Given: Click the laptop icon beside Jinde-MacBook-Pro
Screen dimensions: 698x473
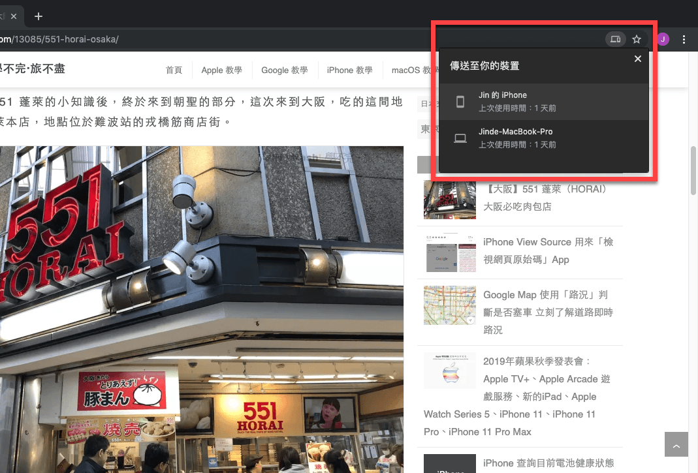Looking at the screenshot, I should coord(460,138).
